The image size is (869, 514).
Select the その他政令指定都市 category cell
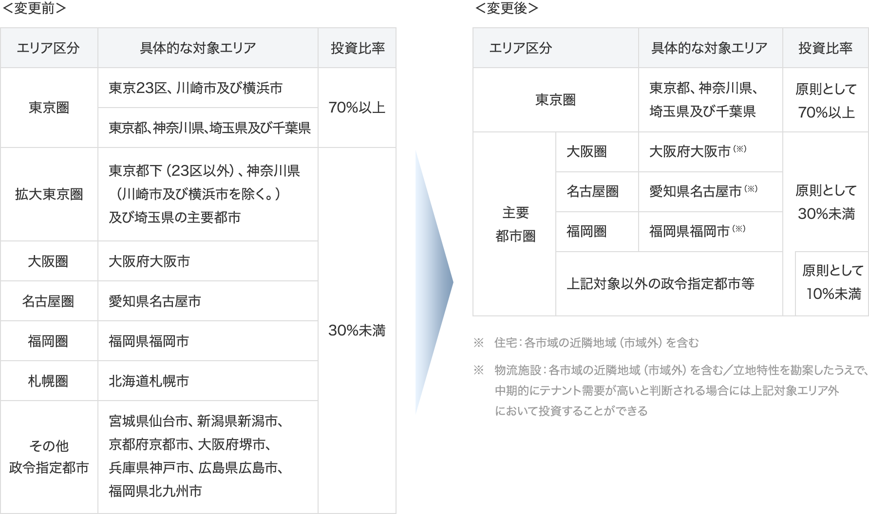tap(49, 457)
